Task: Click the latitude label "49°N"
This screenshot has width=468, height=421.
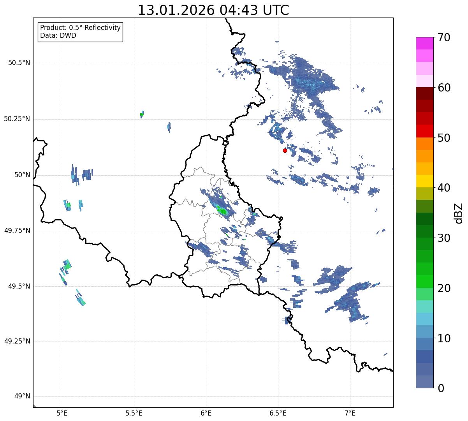Action: point(22,396)
